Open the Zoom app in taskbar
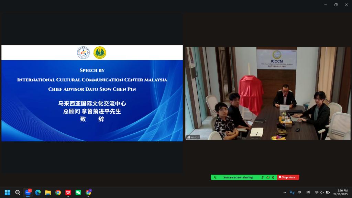Image resolution: width=352 pixels, height=198 pixels. point(28,192)
